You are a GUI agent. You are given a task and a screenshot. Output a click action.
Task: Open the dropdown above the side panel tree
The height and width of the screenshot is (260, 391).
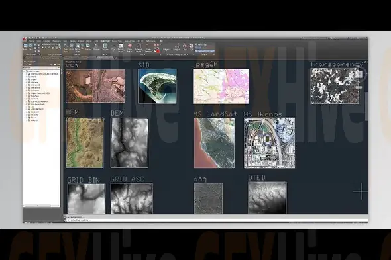coord(41,67)
